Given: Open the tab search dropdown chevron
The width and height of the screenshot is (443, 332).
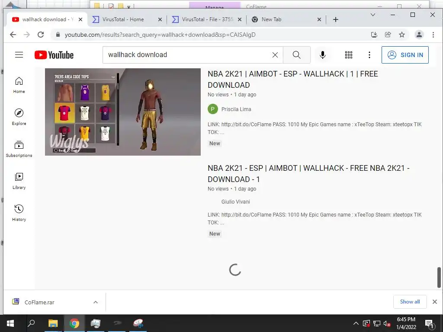Looking at the screenshot, I should pos(373,15).
